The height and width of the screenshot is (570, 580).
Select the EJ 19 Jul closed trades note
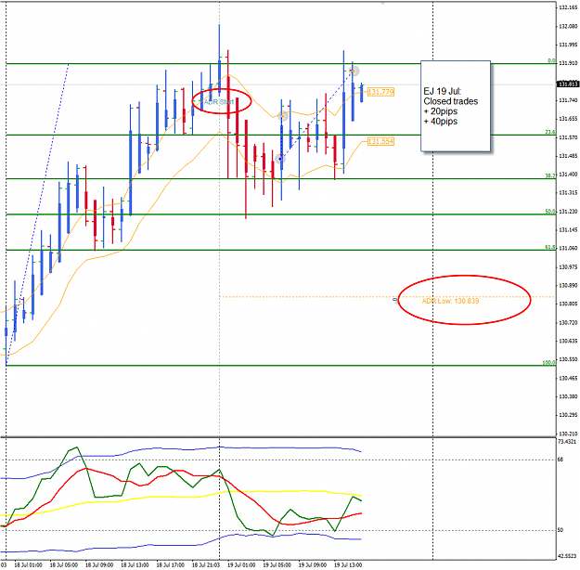coord(456,106)
